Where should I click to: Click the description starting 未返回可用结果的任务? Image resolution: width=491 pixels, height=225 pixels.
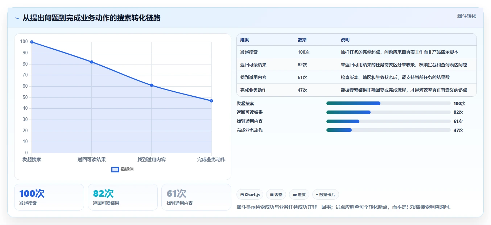404,65
